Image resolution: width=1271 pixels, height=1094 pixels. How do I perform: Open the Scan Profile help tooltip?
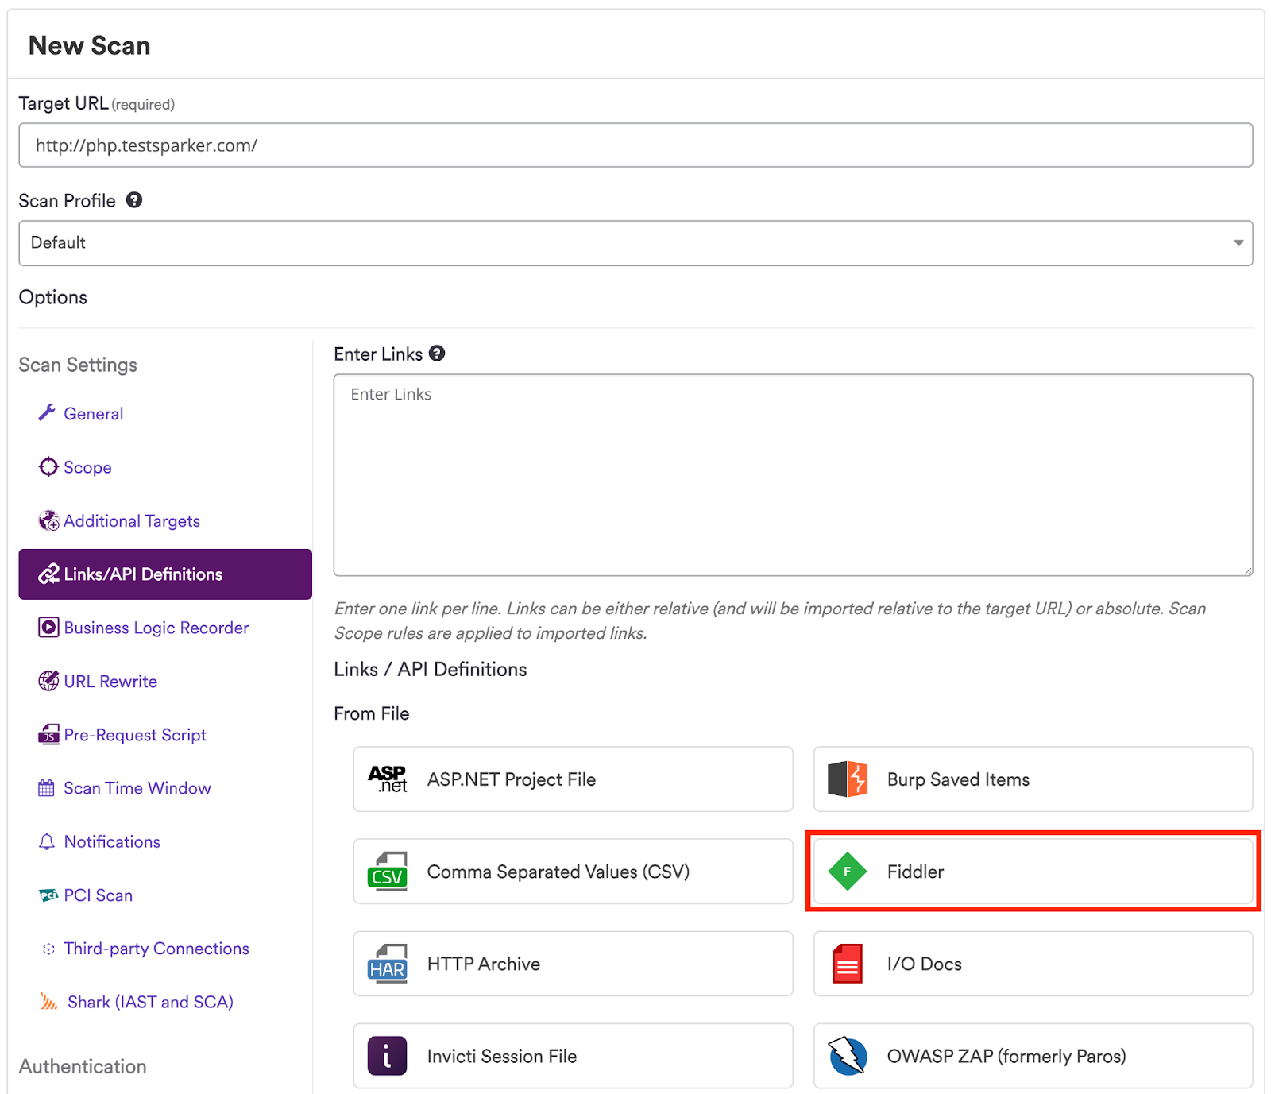point(133,200)
